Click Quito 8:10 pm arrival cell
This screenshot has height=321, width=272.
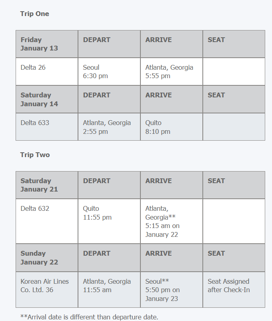click(x=158, y=127)
